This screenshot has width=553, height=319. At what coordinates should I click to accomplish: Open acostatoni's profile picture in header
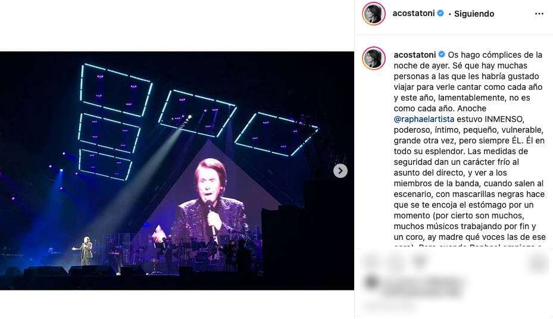373,14
